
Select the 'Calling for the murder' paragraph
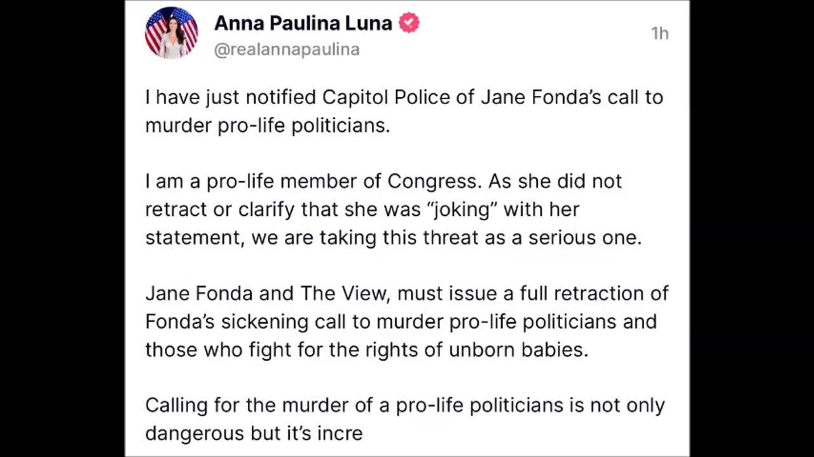pyautogui.click(x=405, y=419)
